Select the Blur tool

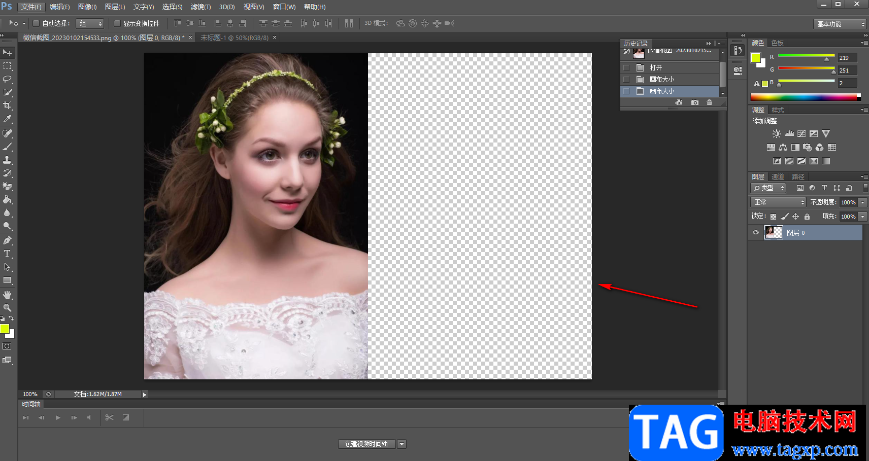pyautogui.click(x=7, y=212)
